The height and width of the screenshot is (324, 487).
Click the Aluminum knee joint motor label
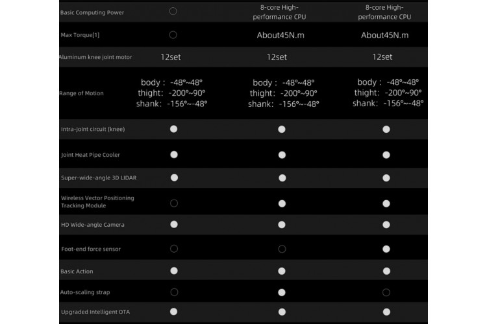click(x=95, y=57)
